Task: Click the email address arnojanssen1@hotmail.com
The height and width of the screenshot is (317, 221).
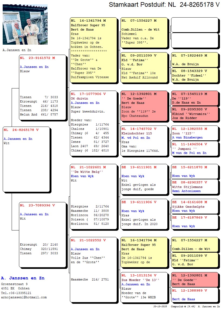Action: tap(24, 297)
